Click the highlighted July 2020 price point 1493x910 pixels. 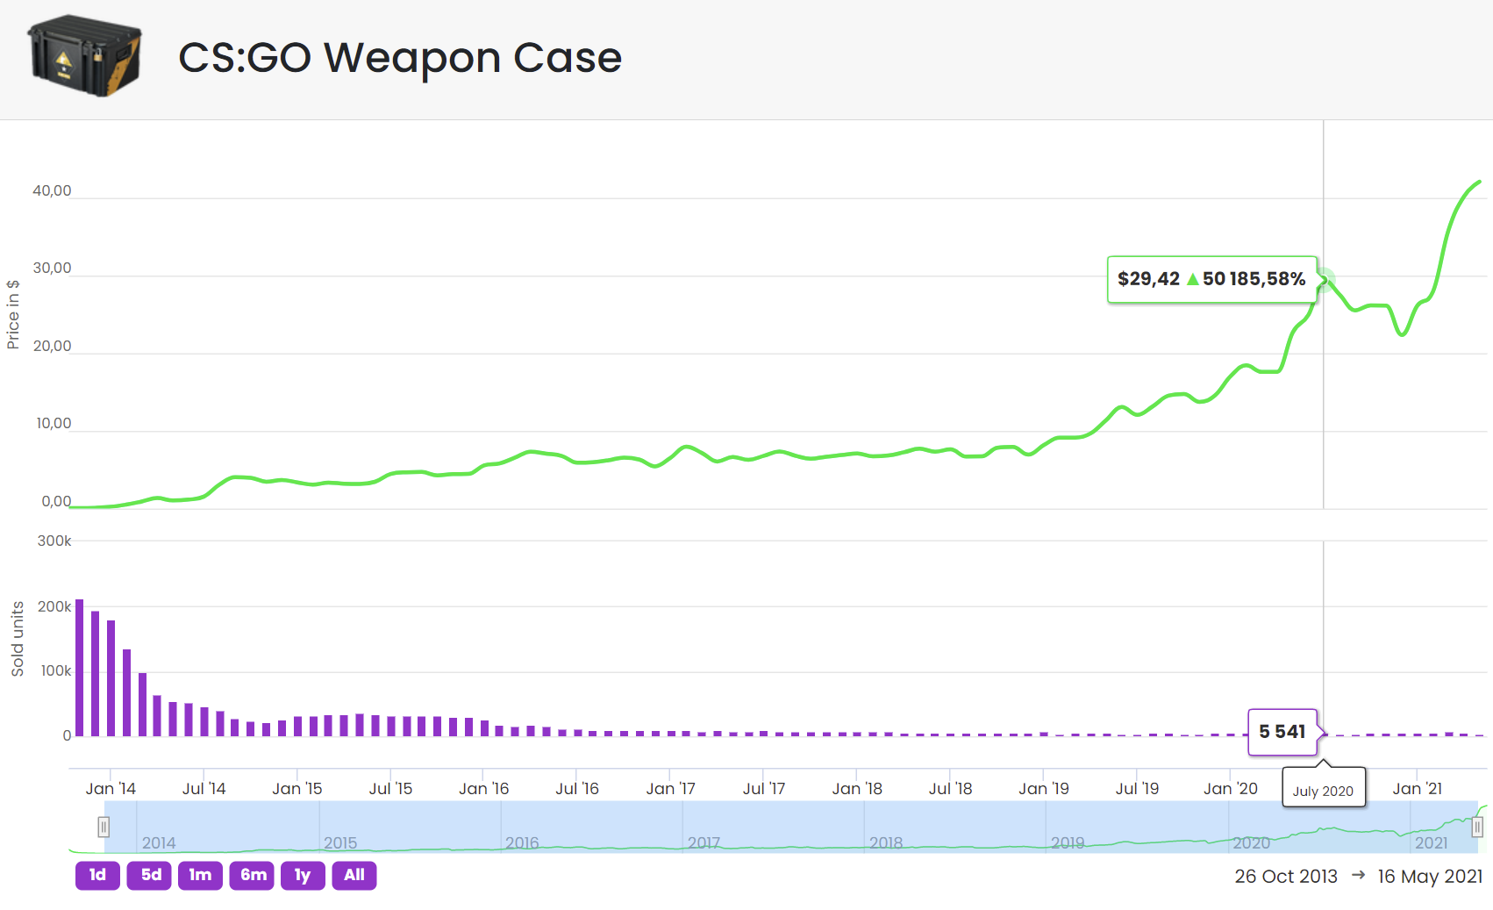coord(1325,279)
